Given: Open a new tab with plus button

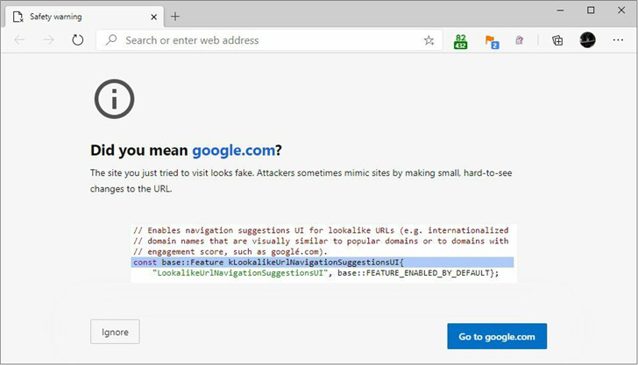Looking at the screenshot, I should [x=175, y=16].
